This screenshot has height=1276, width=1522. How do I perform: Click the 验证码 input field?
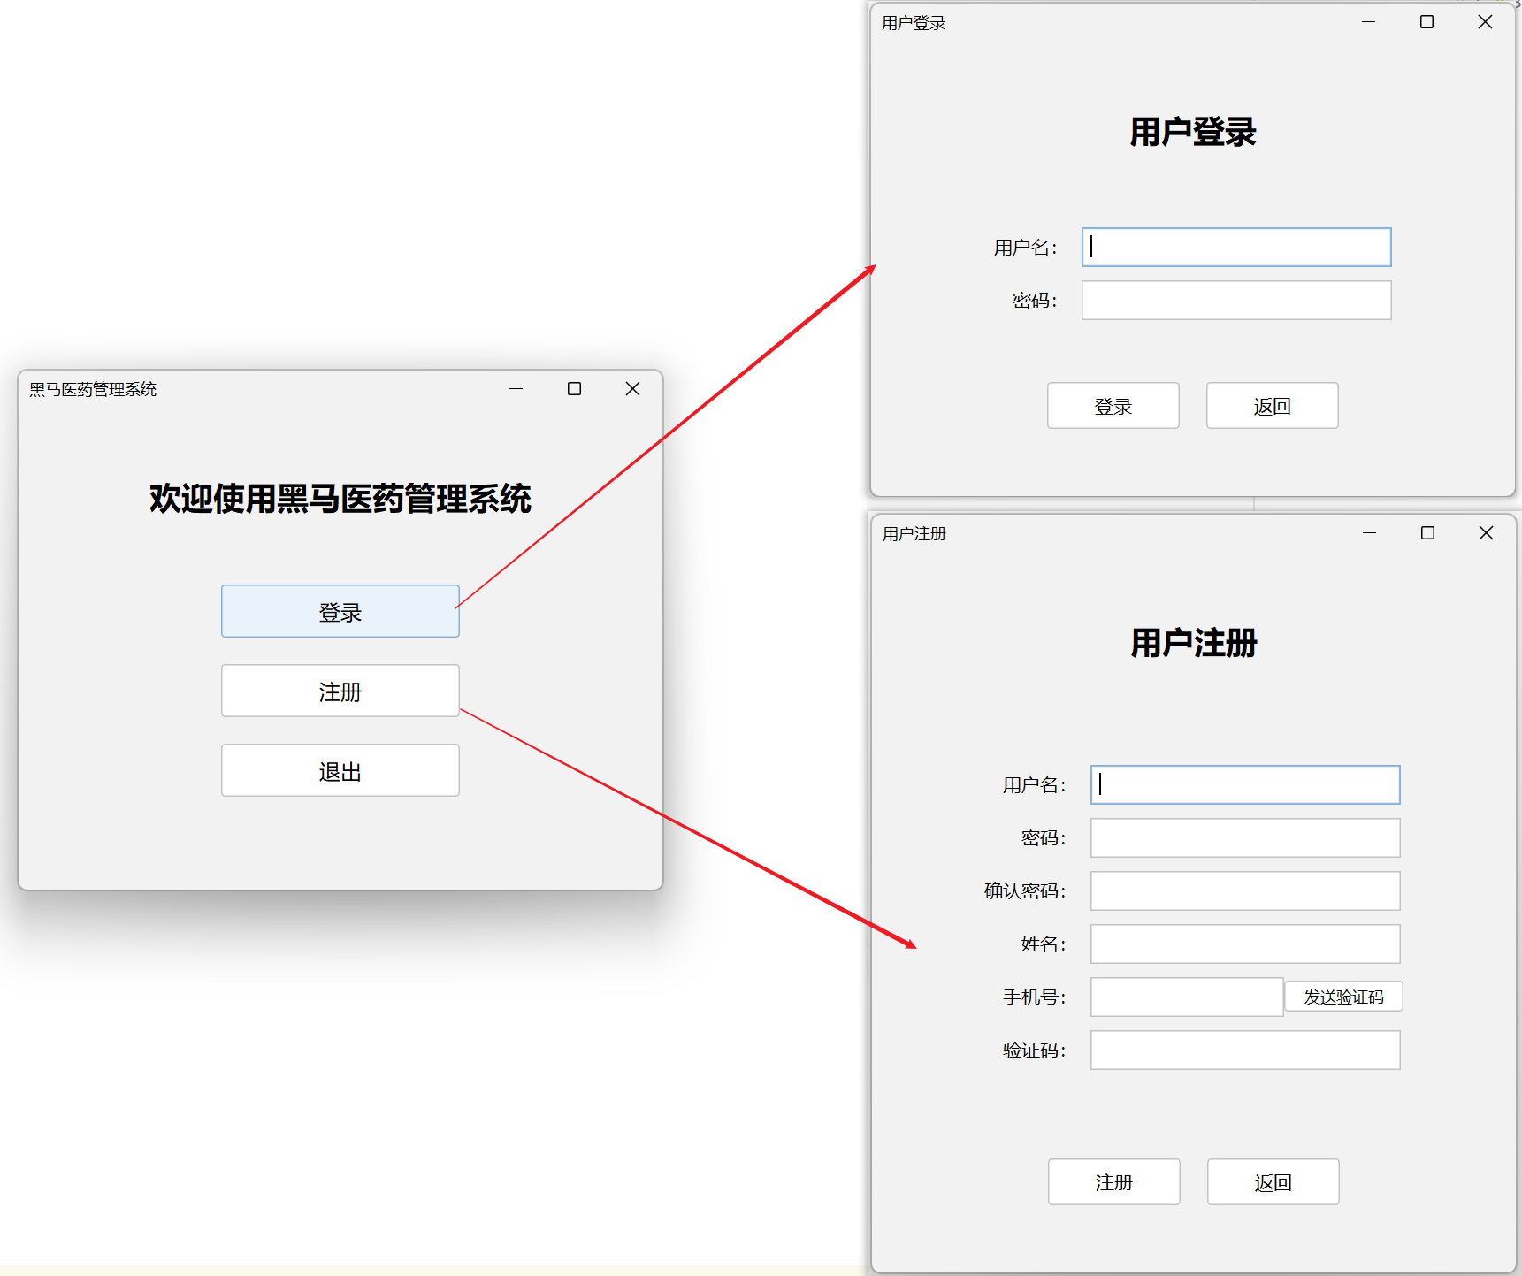click(x=1244, y=1051)
